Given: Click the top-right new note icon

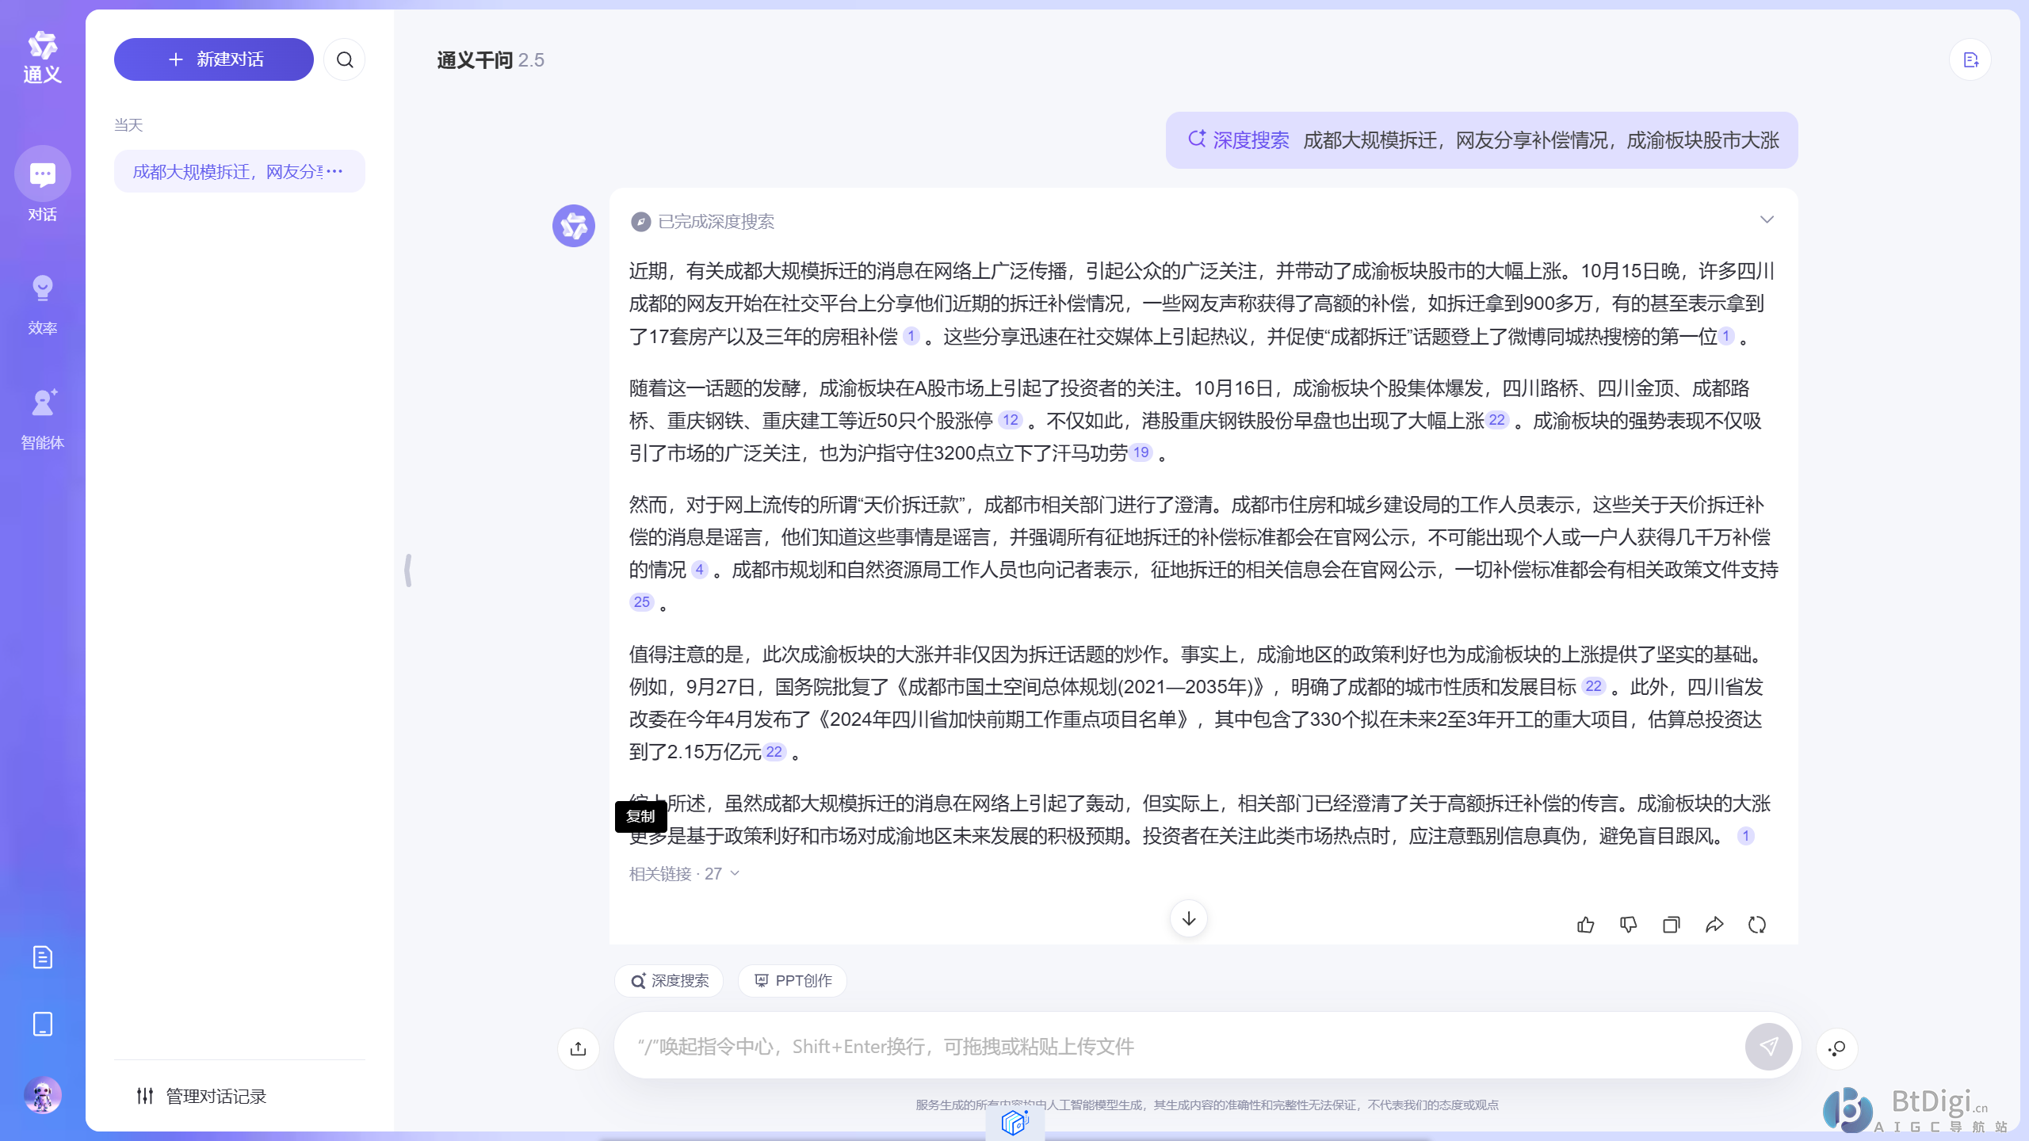Looking at the screenshot, I should pyautogui.click(x=1971, y=59).
